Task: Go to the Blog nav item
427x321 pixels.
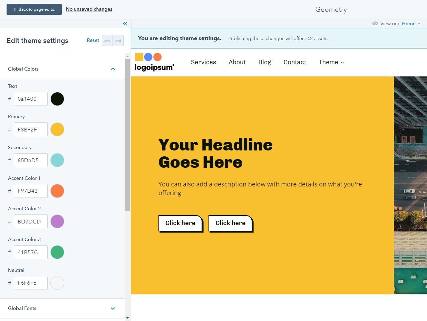Action: click(x=264, y=62)
